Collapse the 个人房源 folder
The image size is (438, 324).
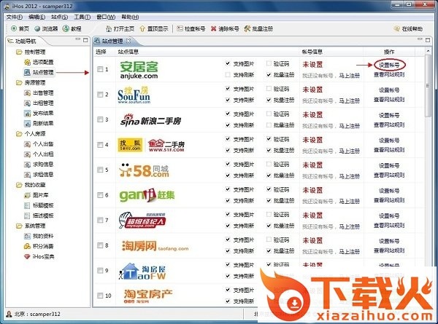(19, 134)
